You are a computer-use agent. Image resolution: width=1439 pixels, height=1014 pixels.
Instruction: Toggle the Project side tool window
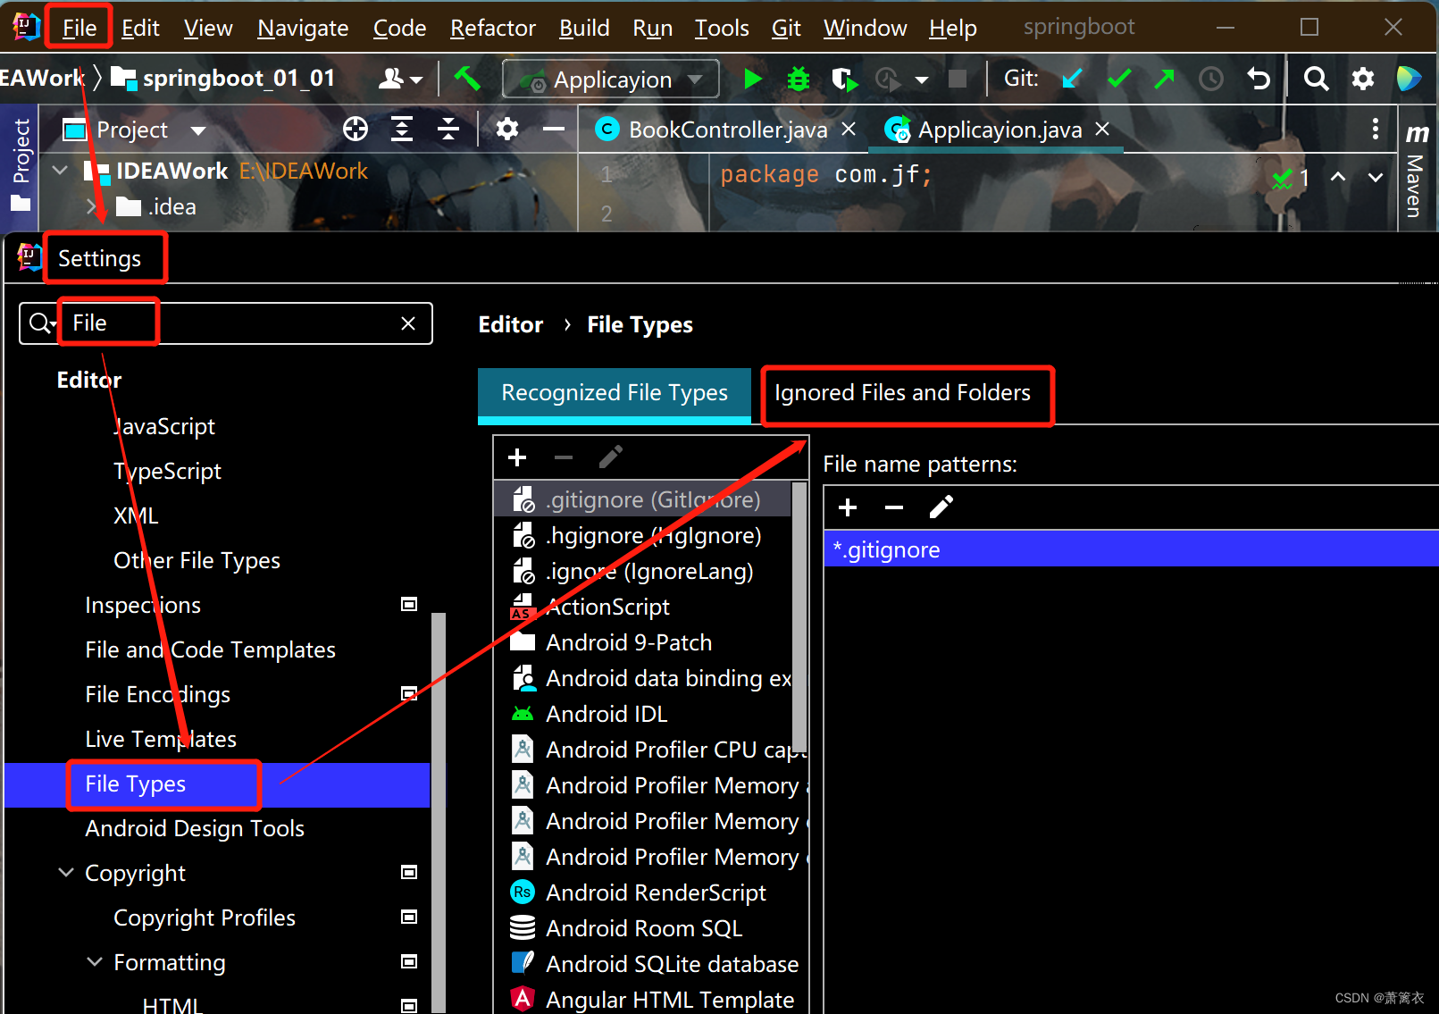[21, 165]
